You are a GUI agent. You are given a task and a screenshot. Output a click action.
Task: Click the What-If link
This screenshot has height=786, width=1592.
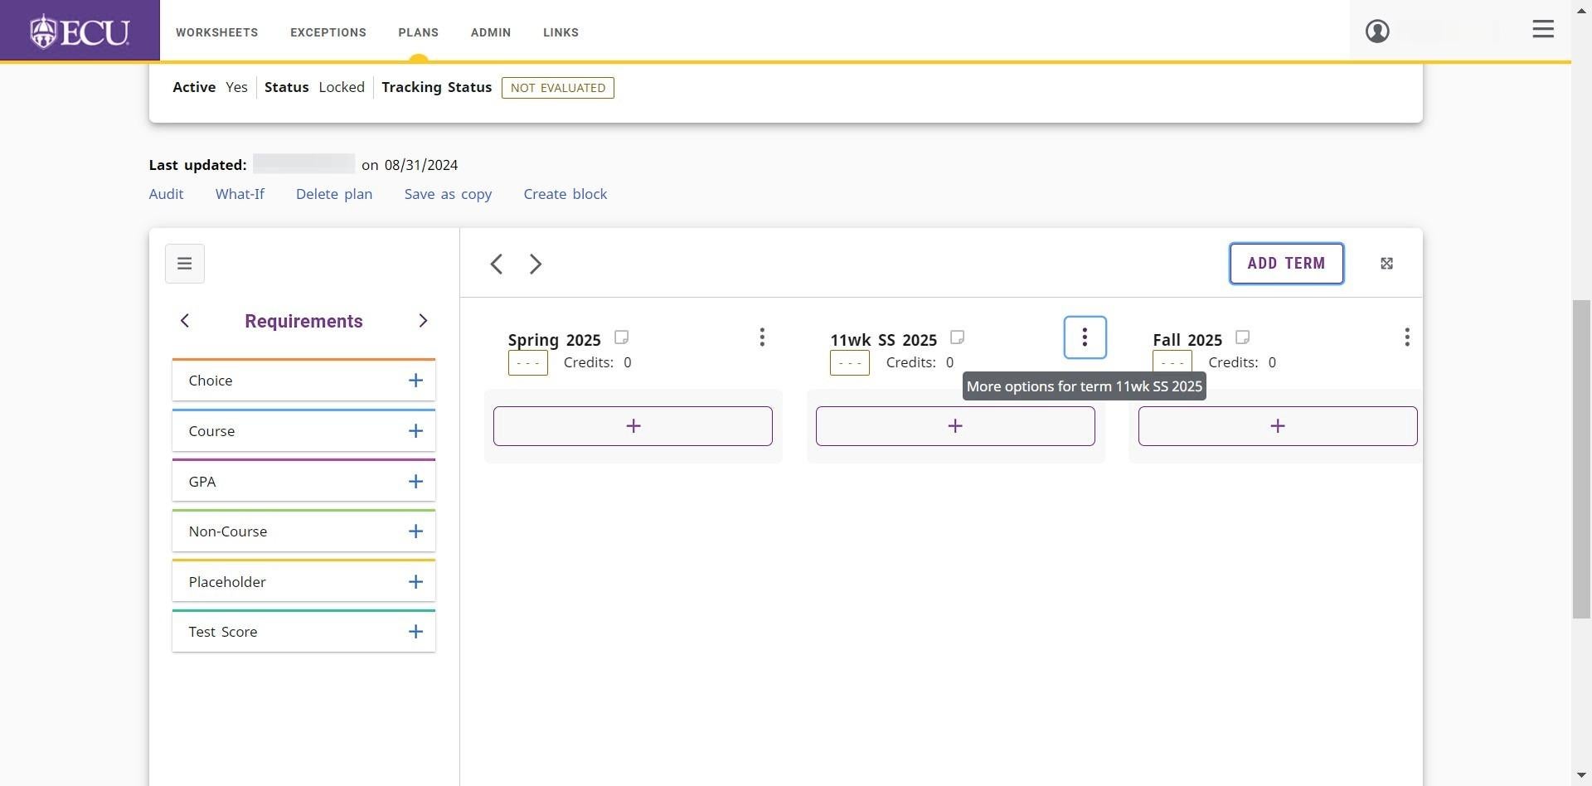[x=240, y=194]
